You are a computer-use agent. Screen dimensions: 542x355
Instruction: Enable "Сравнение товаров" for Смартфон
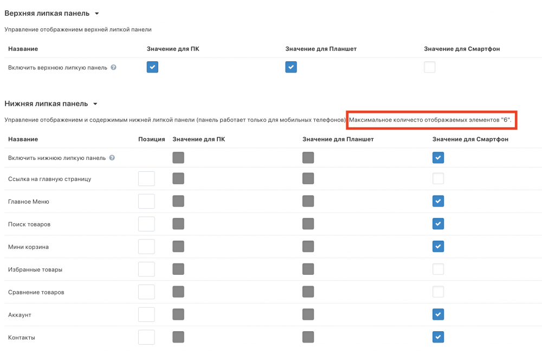coord(438,292)
